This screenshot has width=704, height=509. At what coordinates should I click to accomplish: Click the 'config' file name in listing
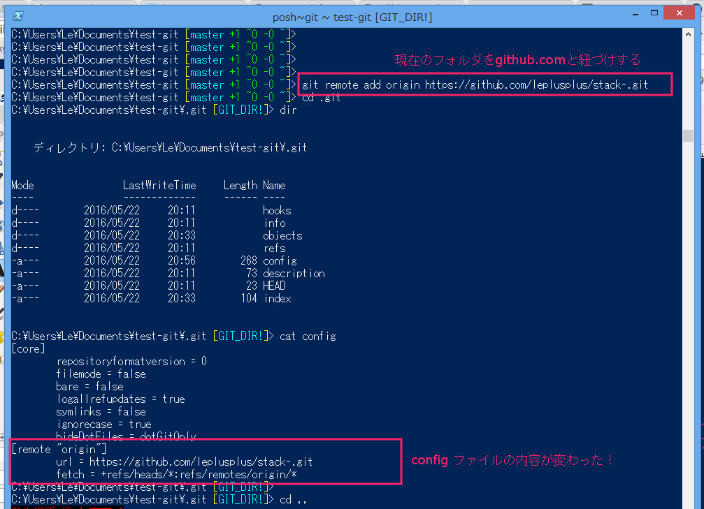(x=280, y=260)
